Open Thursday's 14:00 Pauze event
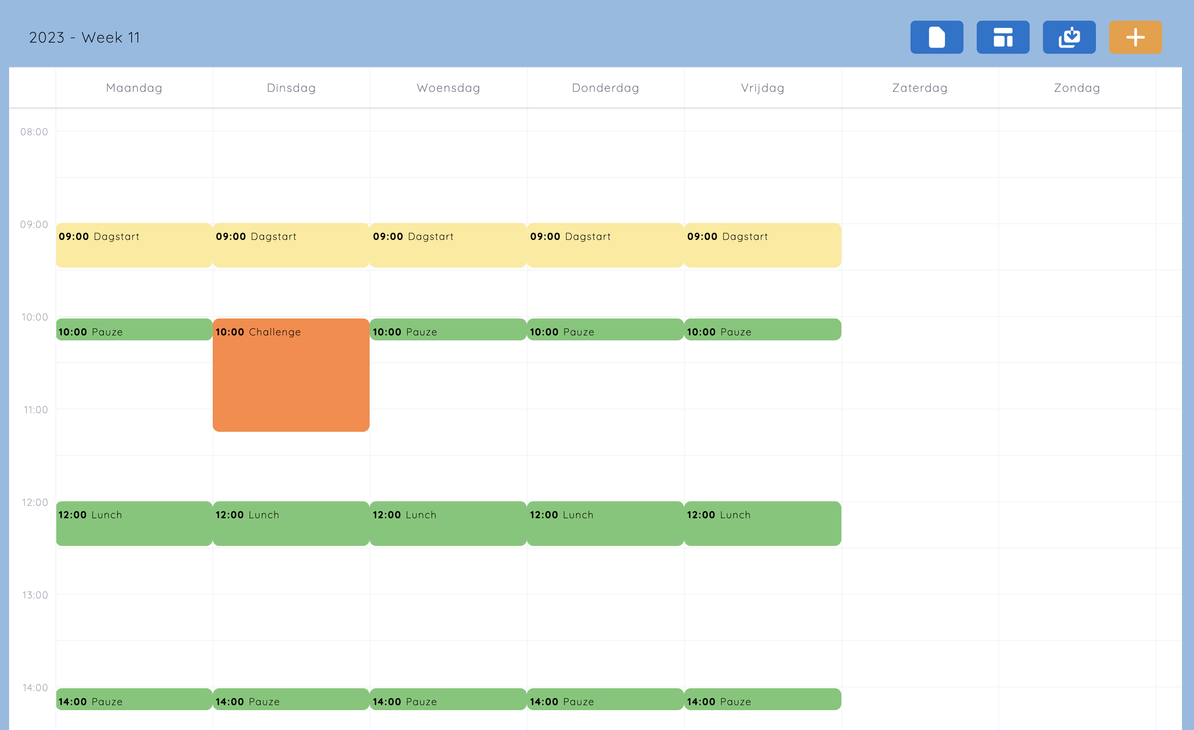Image resolution: width=1194 pixels, height=730 pixels. [605, 699]
